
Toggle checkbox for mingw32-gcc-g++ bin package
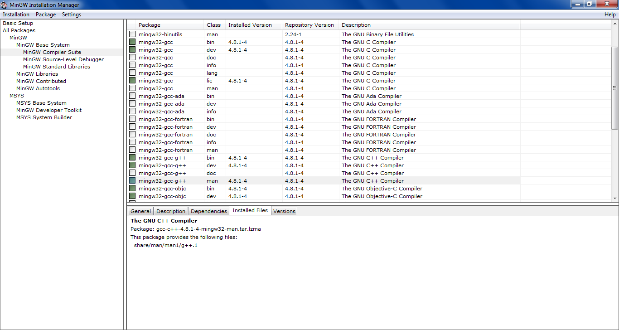tap(132, 158)
